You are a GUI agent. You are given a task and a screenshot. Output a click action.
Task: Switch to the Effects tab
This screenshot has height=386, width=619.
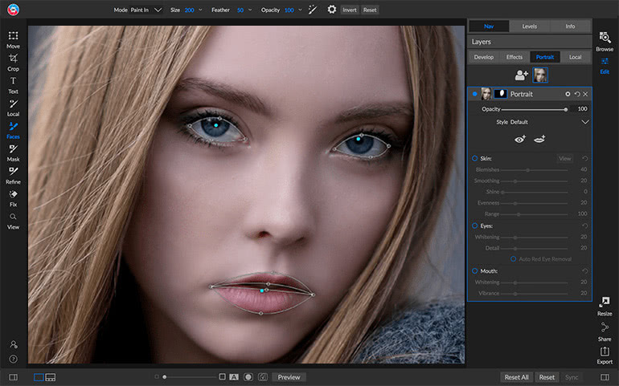514,57
